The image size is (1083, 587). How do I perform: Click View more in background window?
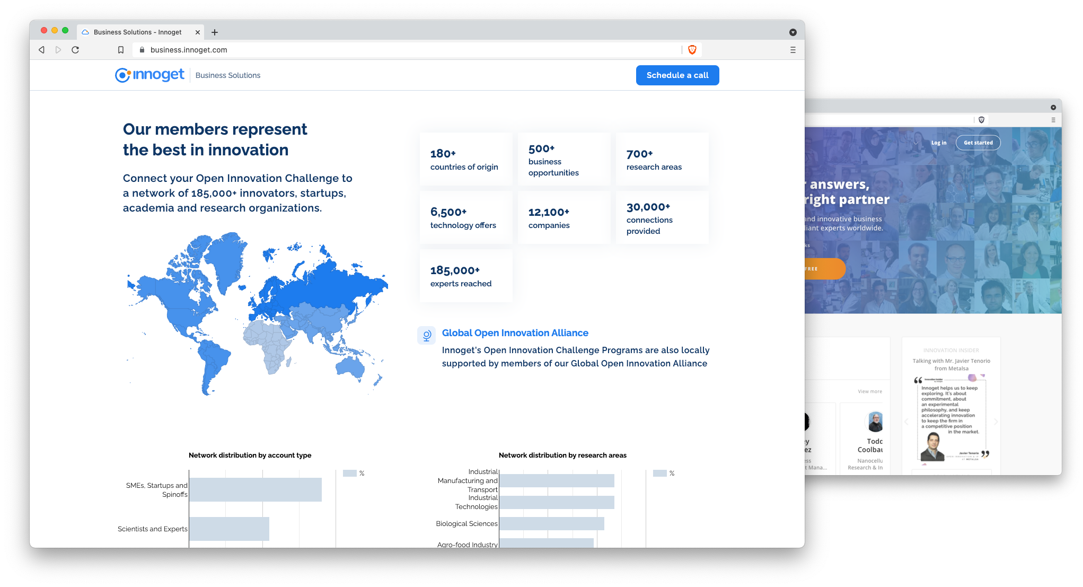(870, 391)
